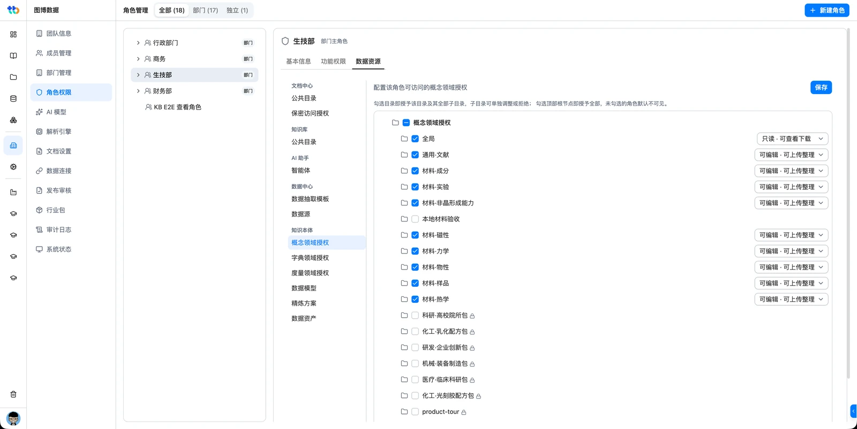Click the sparkle icon beside AI 模型
Viewport: 857px width, 429px height.
(x=39, y=112)
